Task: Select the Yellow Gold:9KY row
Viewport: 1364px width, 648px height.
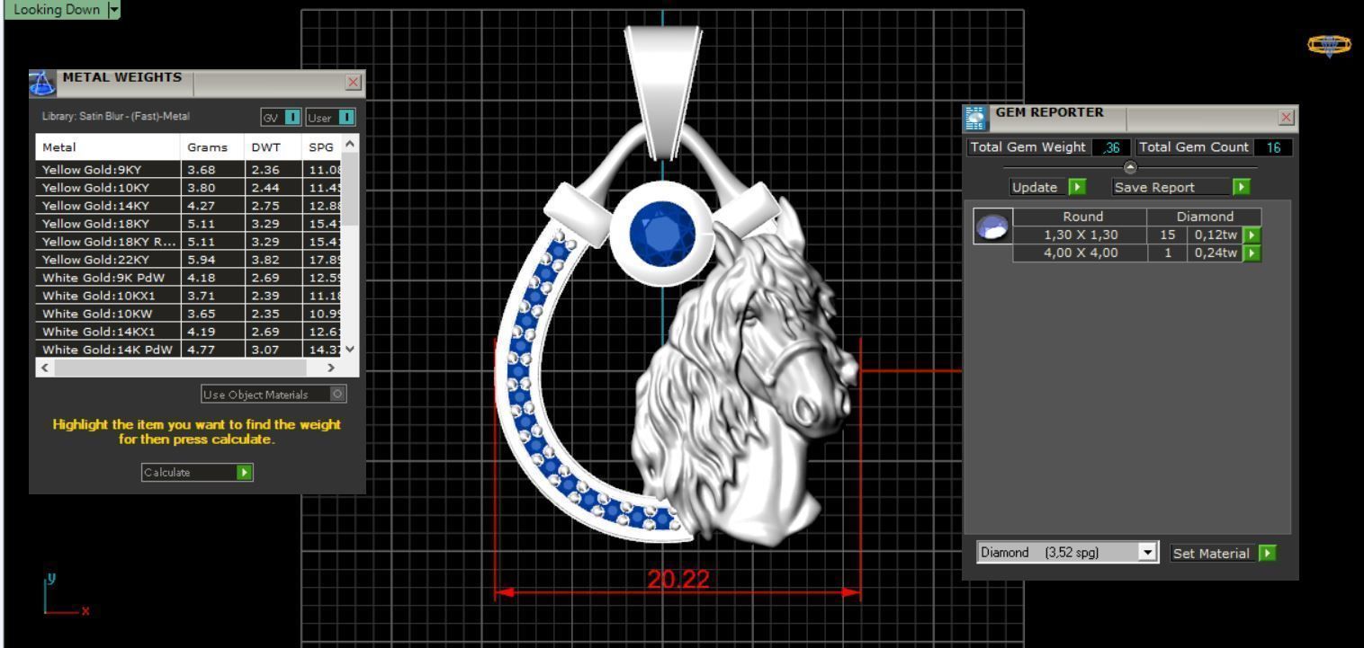Action: 190,168
